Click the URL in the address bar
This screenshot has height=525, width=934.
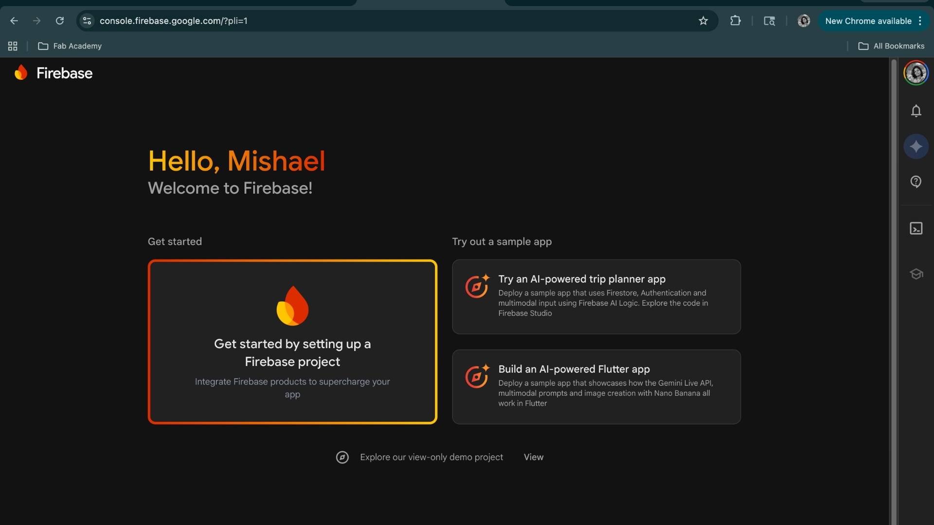(x=174, y=21)
